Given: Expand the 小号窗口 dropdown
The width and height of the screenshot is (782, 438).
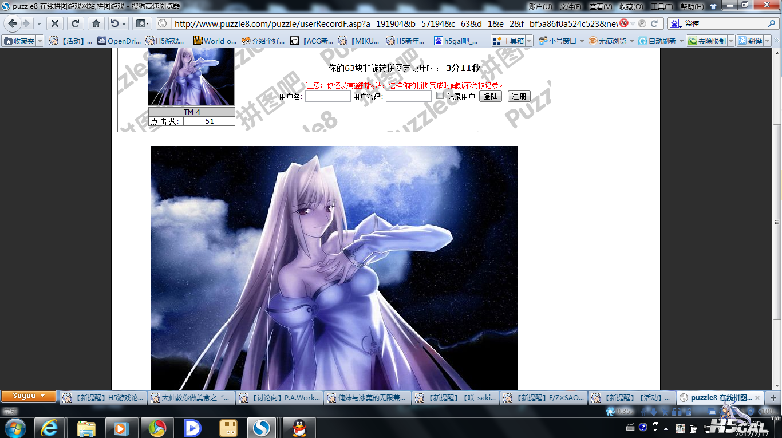Looking at the screenshot, I should point(582,41).
